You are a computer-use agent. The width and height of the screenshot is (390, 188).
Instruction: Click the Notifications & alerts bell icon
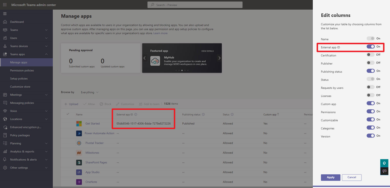click(5, 160)
